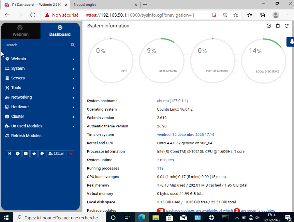Expand the Webmin menu category
The height and width of the screenshot is (222, 294).
click(18, 59)
